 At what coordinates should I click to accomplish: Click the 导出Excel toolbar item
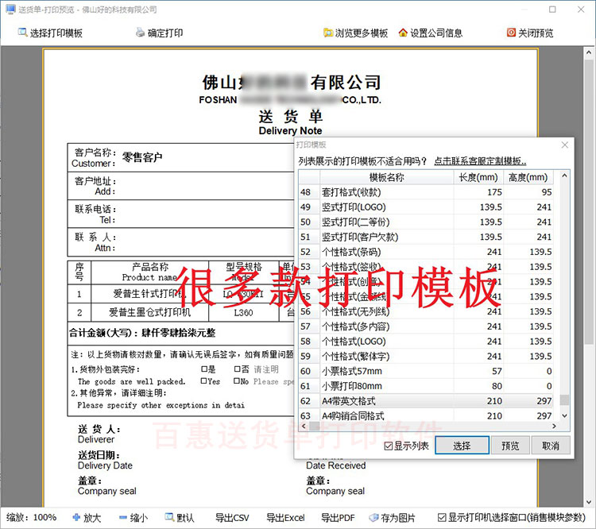click(x=285, y=517)
